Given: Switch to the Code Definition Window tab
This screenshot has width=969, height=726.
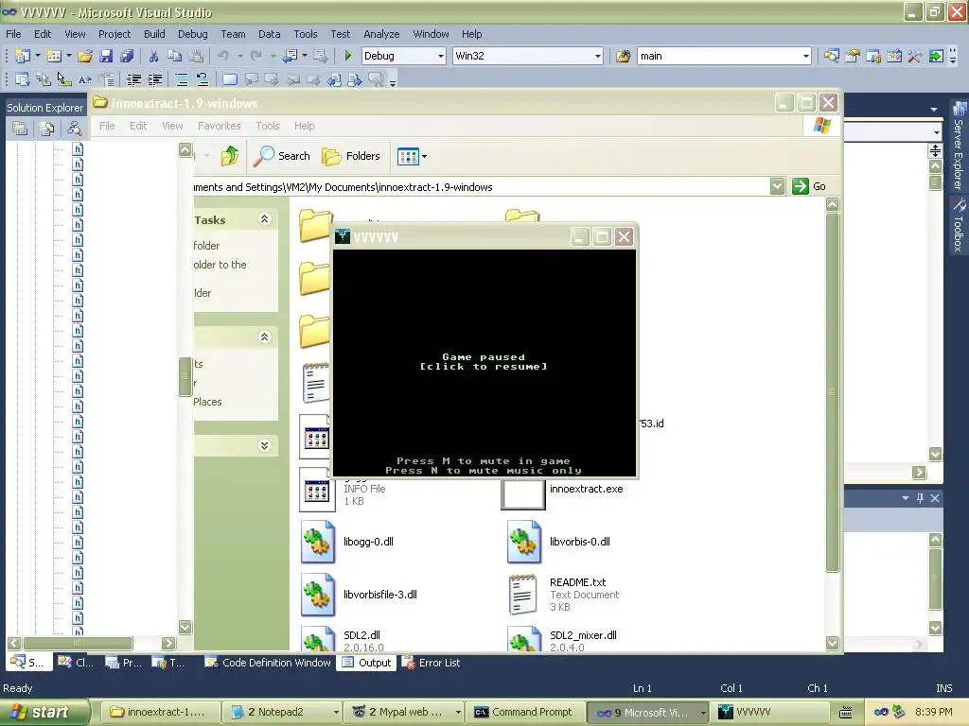Looking at the screenshot, I should [268, 663].
